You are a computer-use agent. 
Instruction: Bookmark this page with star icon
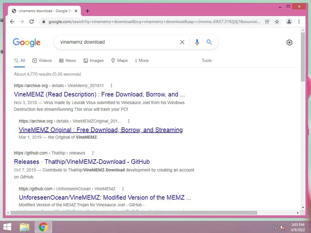[x=277, y=22]
